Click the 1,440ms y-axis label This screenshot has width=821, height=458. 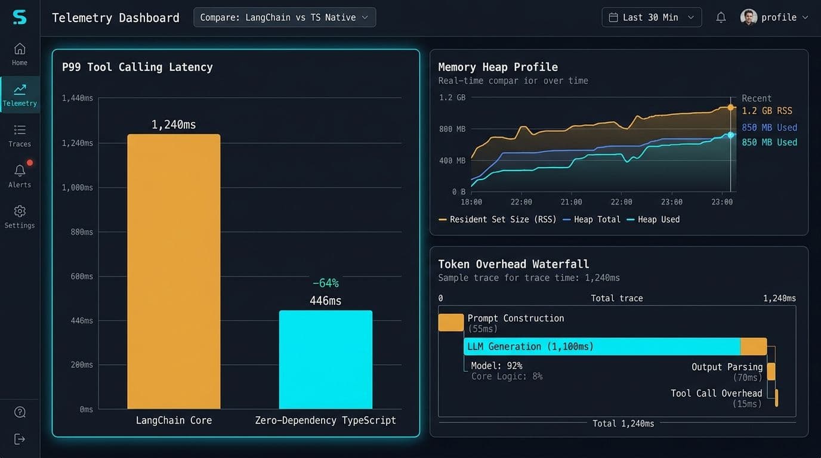point(78,98)
